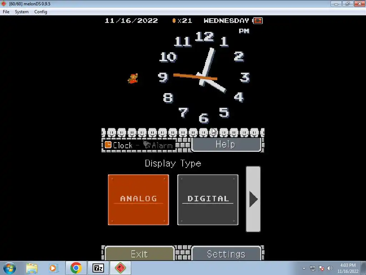Screen dimensions: 366x275
Task: Open the Config menu
Action: (41, 12)
